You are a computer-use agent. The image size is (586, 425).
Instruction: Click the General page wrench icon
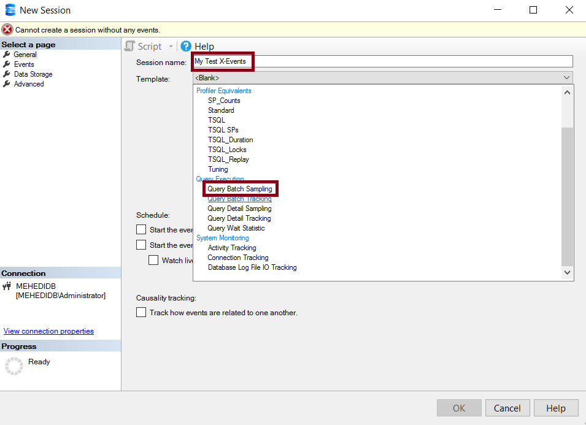click(7, 55)
